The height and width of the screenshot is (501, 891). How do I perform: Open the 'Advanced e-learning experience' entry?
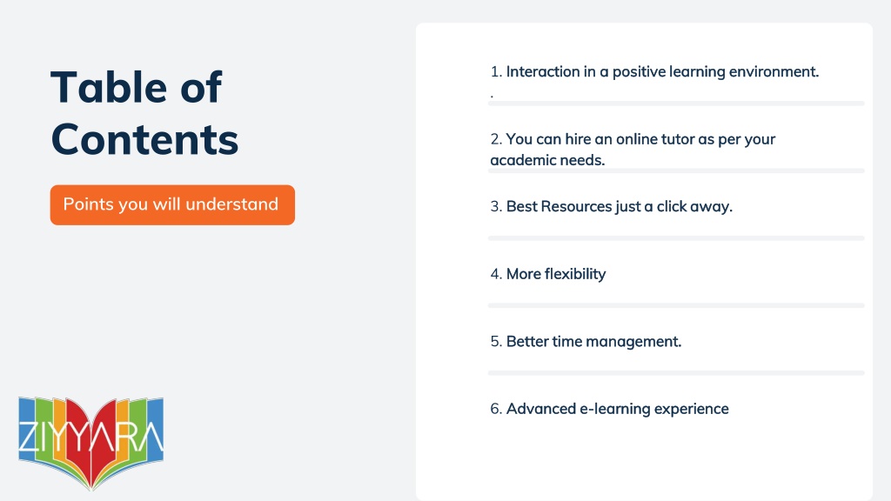(609, 409)
